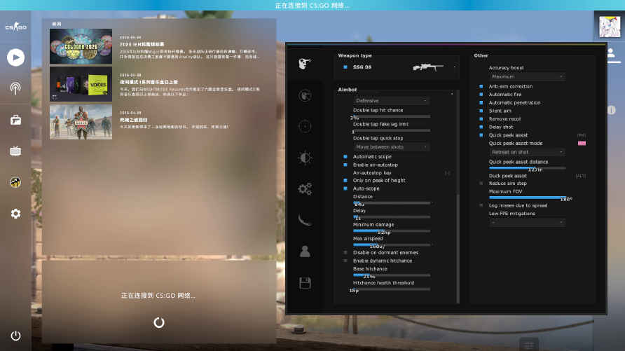
Task: Open the weapon type dropdown arrow
Action: click(x=455, y=67)
